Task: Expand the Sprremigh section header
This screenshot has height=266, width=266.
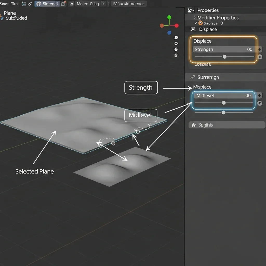Action: click(x=225, y=77)
